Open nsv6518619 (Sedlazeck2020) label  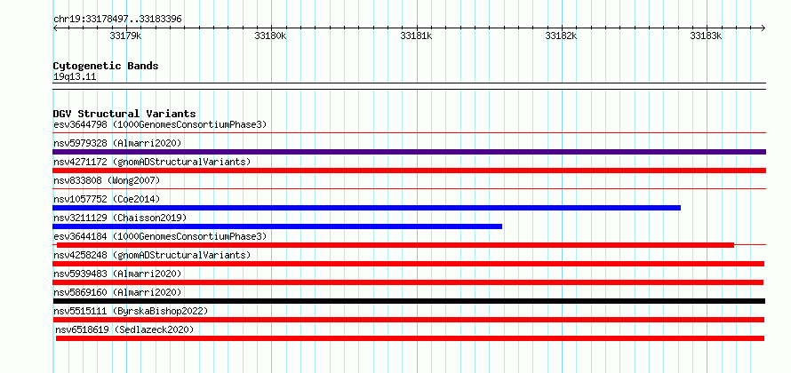coord(124,329)
